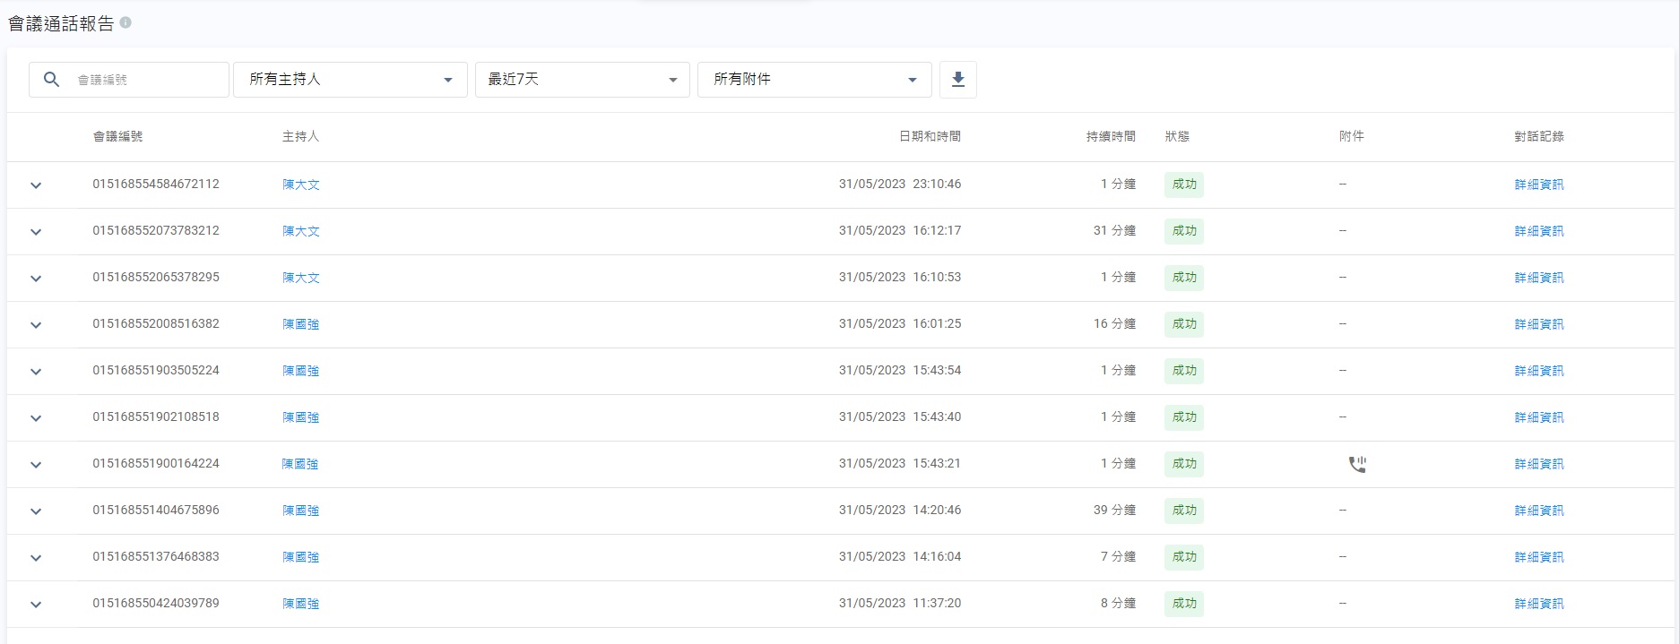Open host 陳大文 link in 23:10:46 row

coord(301,185)
